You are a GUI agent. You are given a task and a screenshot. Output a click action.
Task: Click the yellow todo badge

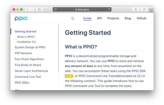point(69,76)
